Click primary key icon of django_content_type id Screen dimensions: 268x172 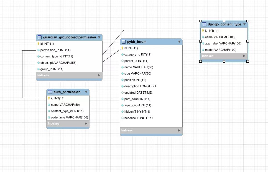(x=203, y=31)
